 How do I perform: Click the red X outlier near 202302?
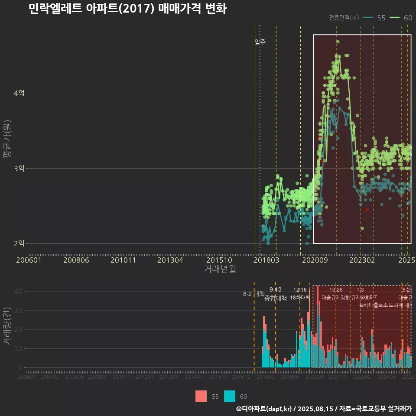(367, 210)
